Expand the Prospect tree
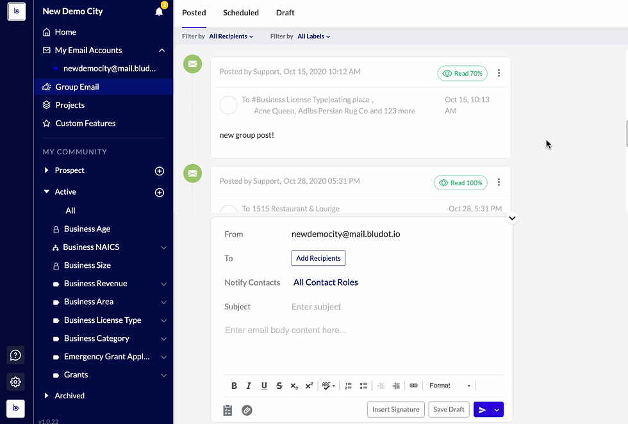 [x=46, y=170]
